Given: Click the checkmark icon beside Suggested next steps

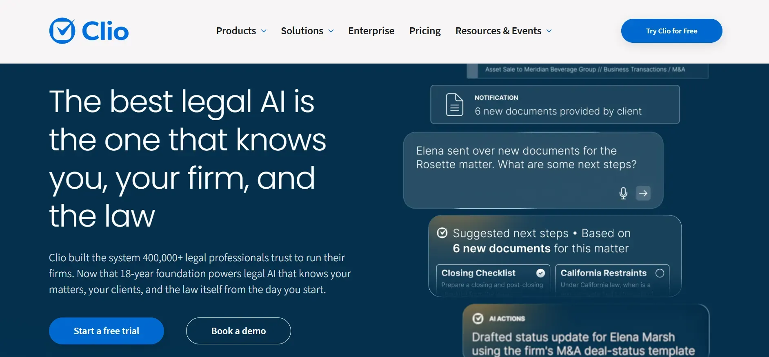Looking at the screenshot, I should point(442,233).
